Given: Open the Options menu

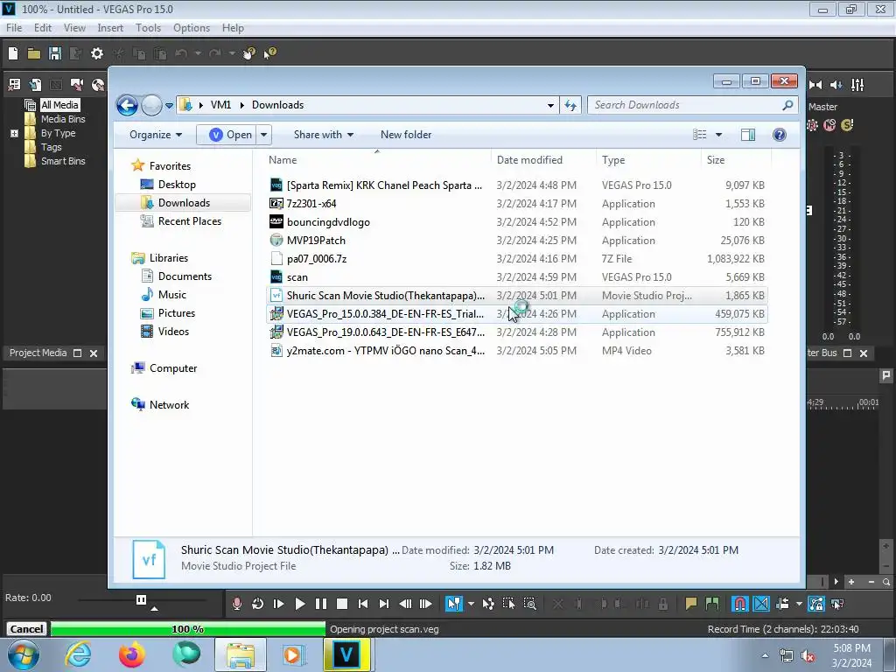Looking at the screenshot, I should coord(192,27).
